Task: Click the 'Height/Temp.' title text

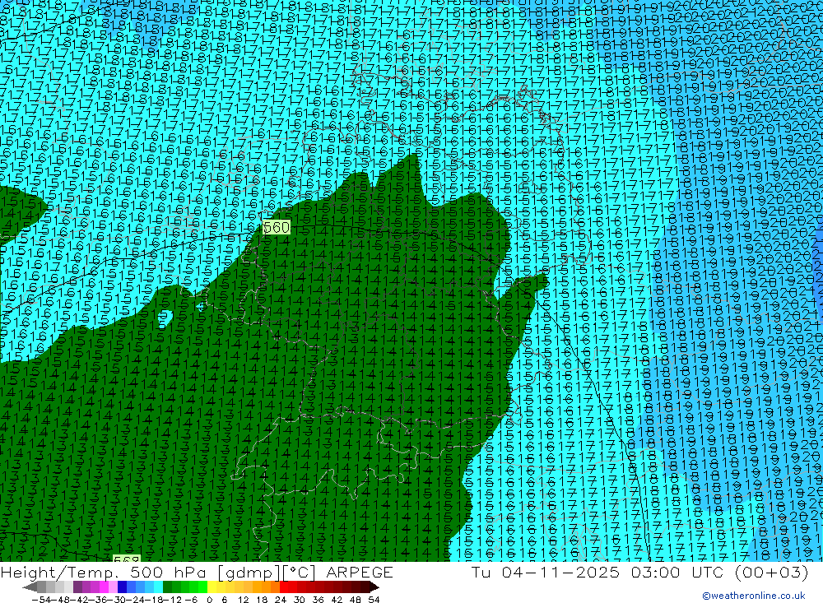Action: [x=62, y=573]
